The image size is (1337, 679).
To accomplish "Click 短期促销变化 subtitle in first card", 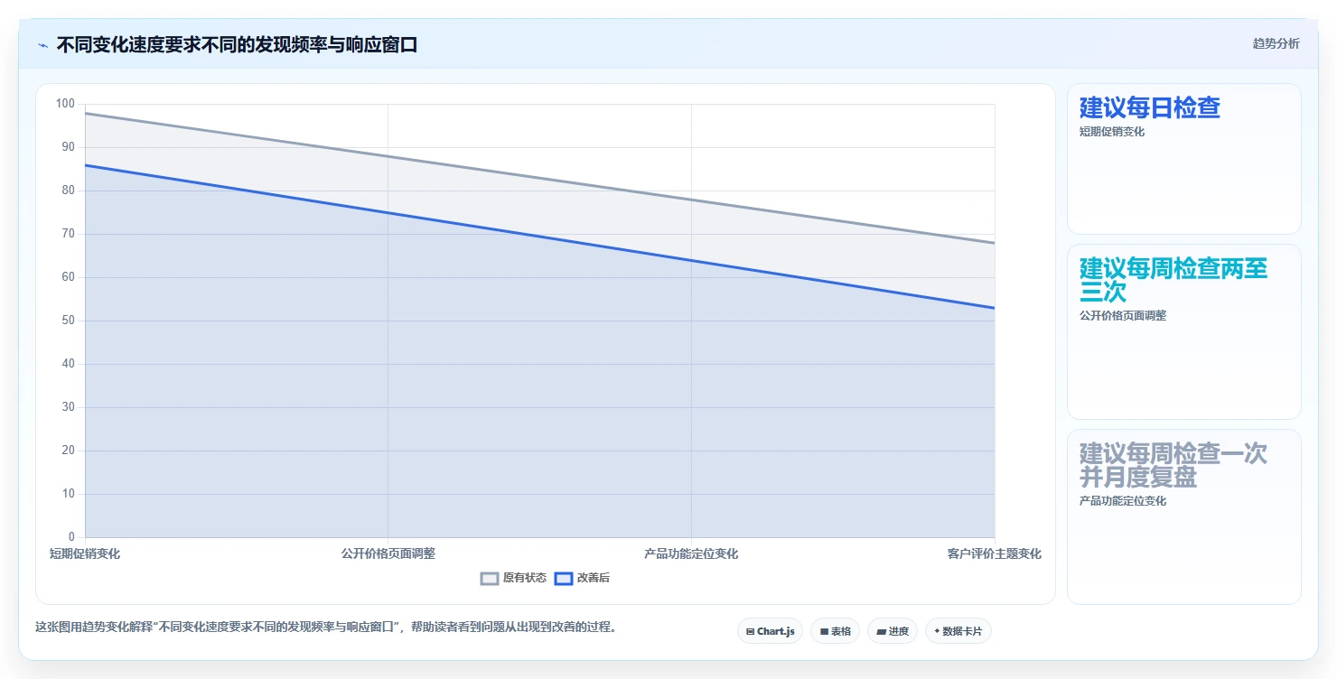I will 1112,132.
